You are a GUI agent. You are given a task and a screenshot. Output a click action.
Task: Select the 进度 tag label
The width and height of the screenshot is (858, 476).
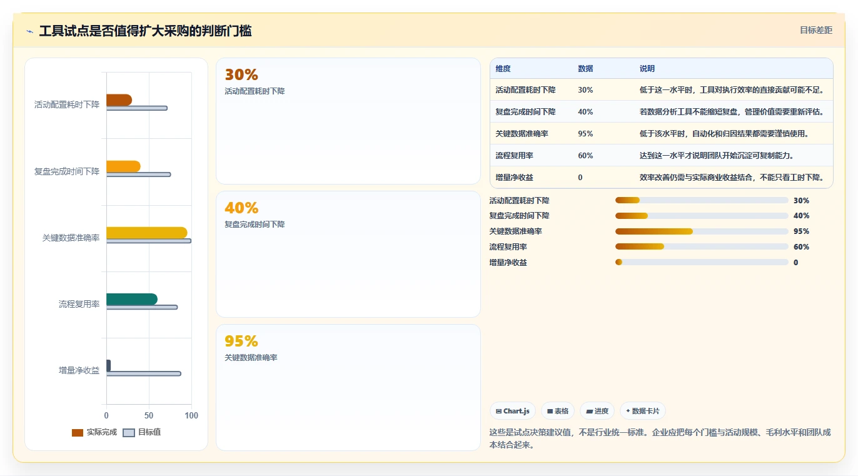pyautogui.click(x=602, y=411)
